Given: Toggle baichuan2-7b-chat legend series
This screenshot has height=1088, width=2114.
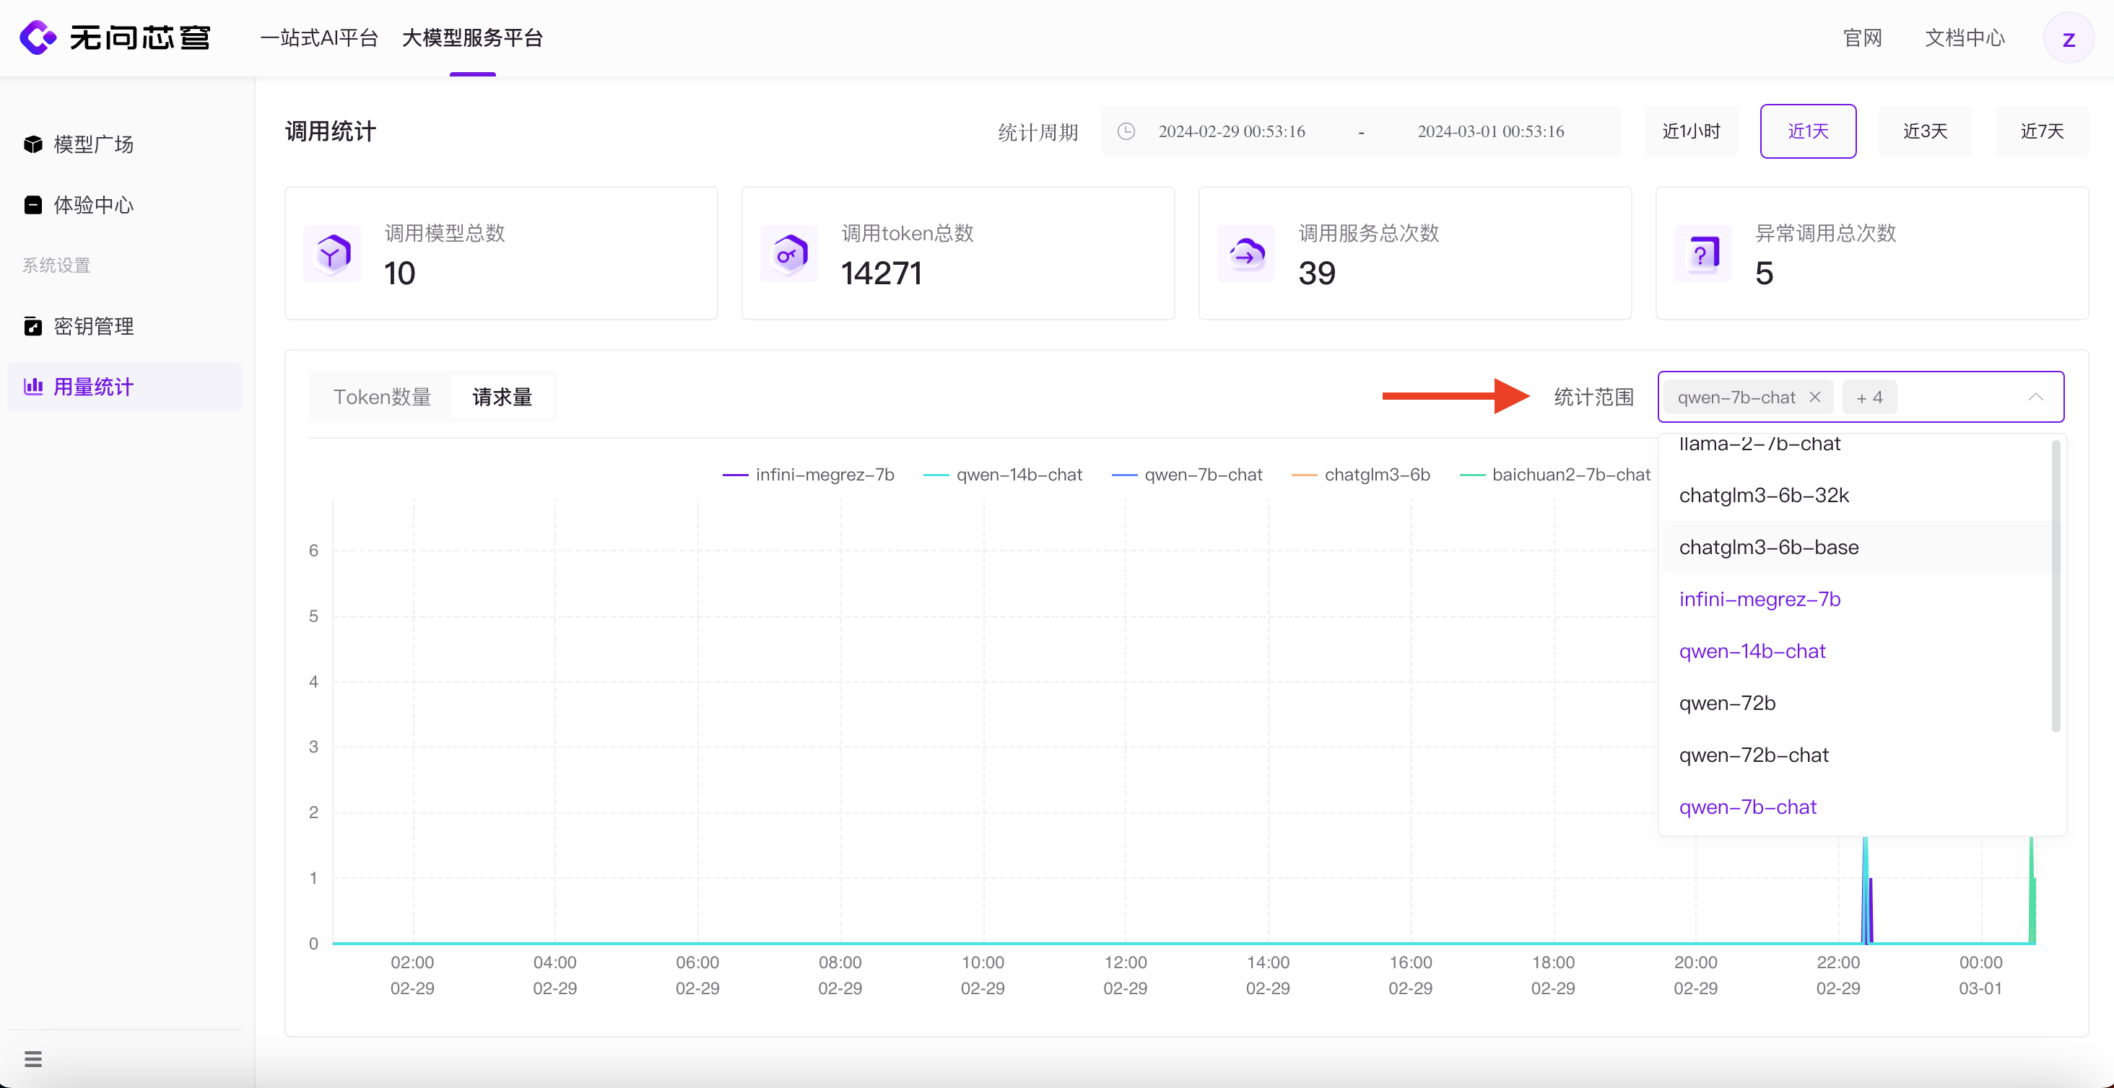Looking at the screenshot, I should pyautogui.click(x=1555, y=475).
